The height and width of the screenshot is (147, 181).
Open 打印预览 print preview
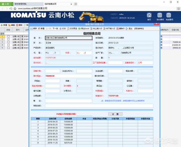point(72,29)
